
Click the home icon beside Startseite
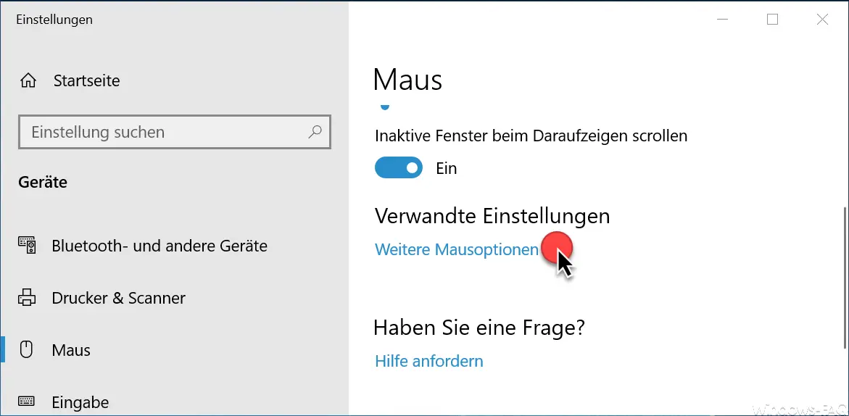pyautogui.click(x=28, y=81)
